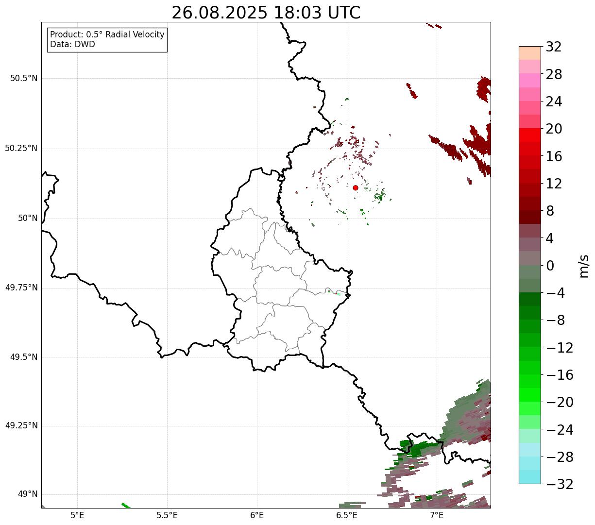Viewport: 595px width, 525px height.
Task: Click the colorbar value −32
Action: coord(560,484)
